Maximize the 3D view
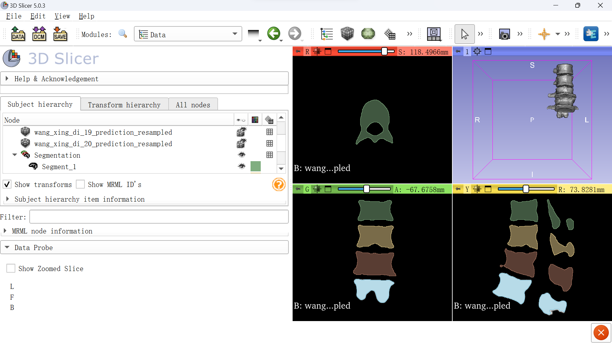The image size is (612, 344). coord(488,51)
